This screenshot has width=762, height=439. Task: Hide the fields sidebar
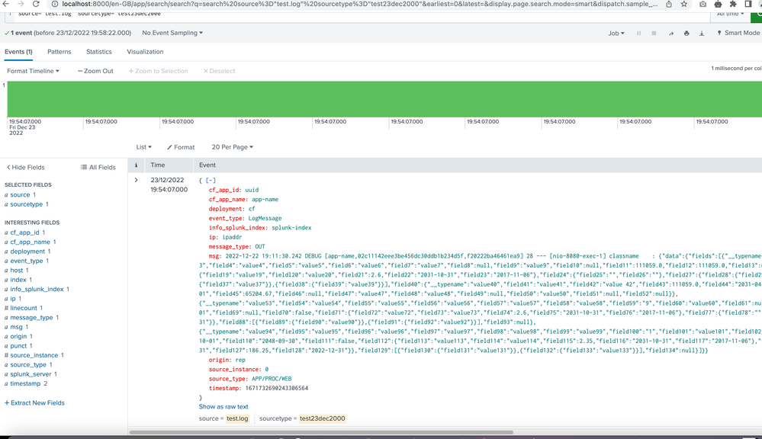click(x=26, y=167)
